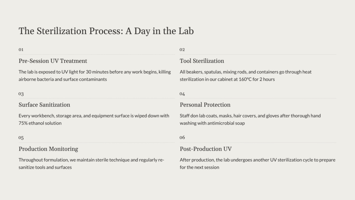Click the text about beakers, spatulas, mixing rods
The height and width of the screenshot is (200, 355).
[245, 72]
